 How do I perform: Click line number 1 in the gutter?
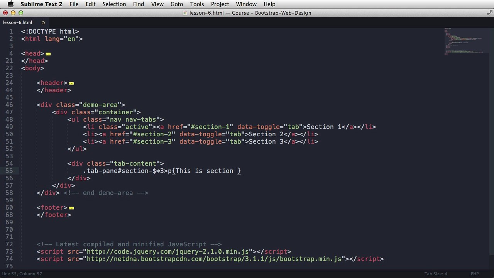[x=11, y=32]
